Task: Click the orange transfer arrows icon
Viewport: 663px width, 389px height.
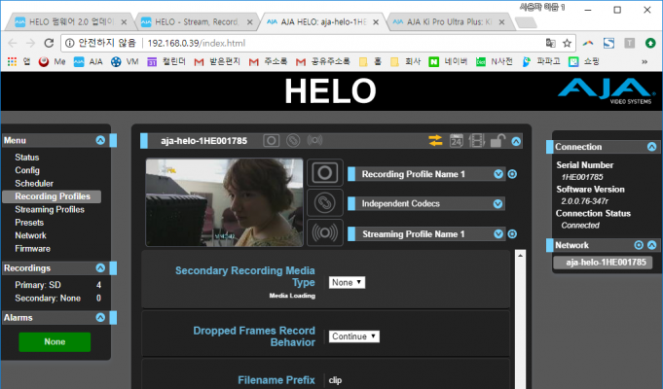Action: coord(435,140)
